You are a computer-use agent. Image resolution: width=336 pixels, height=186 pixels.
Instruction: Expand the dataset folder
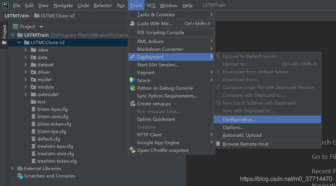[26, 65]
